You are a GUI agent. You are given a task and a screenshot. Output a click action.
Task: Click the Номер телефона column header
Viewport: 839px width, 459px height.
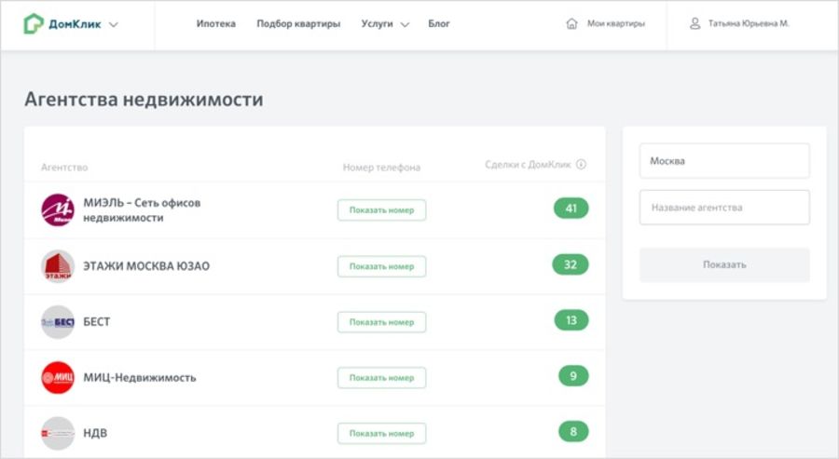(381, 168)
